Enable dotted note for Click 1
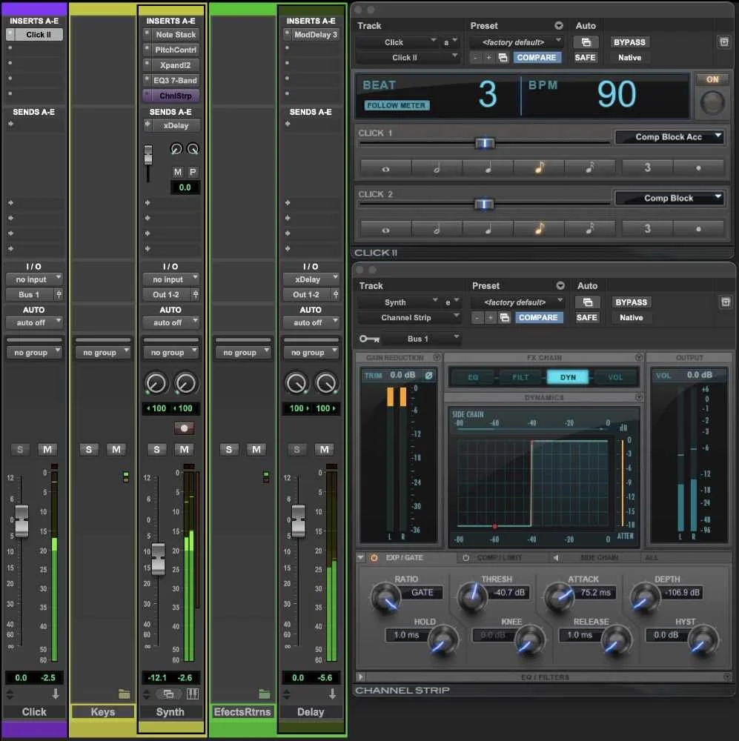 [698, 167]
